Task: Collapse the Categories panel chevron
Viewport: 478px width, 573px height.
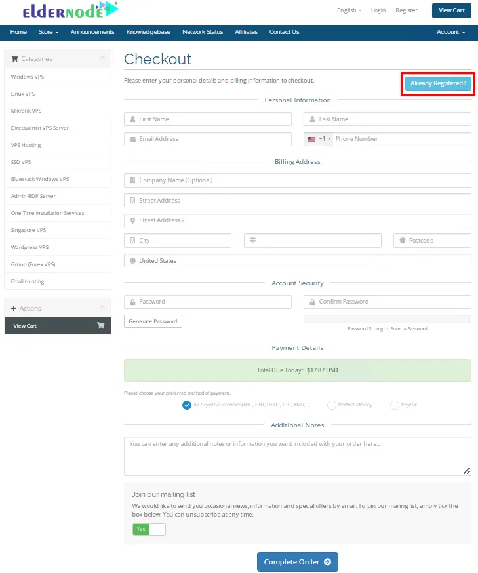Action: [x=102, y=58]
